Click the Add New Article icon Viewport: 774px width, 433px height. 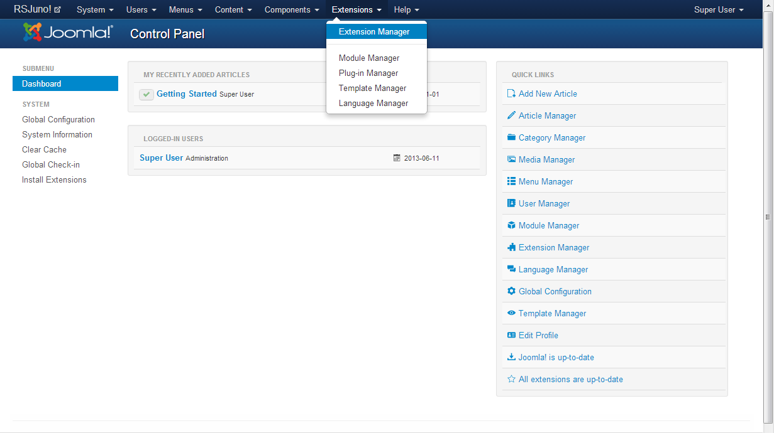coord(511,94)
